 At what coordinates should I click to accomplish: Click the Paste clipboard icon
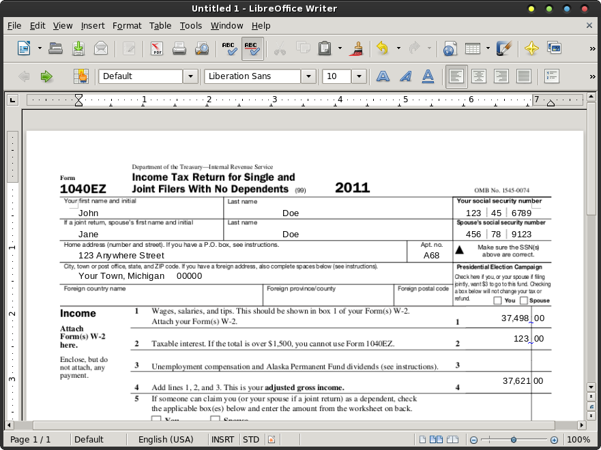(325, 48)
